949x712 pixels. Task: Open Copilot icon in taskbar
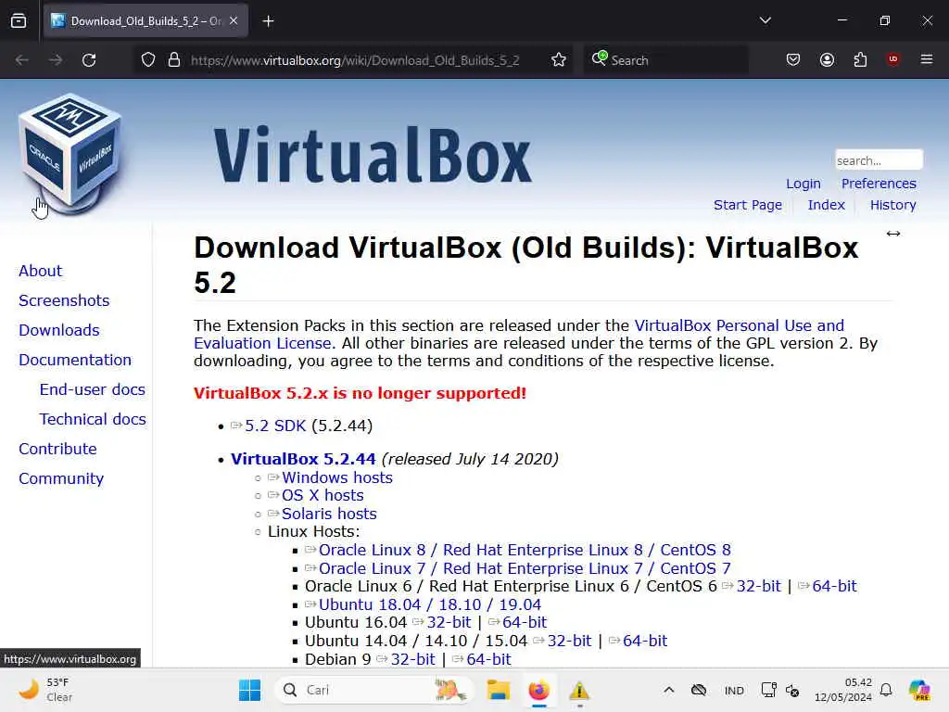pyautogui.click(x=919, y=690)
